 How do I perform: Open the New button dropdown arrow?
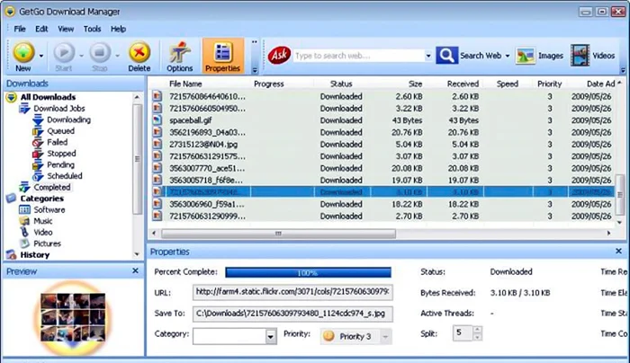coord(41,56)
